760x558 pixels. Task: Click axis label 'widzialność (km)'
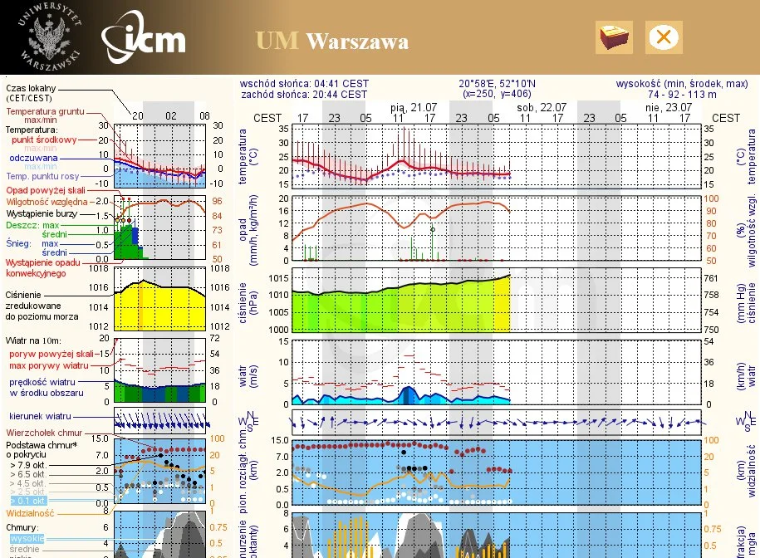[745, 471]
